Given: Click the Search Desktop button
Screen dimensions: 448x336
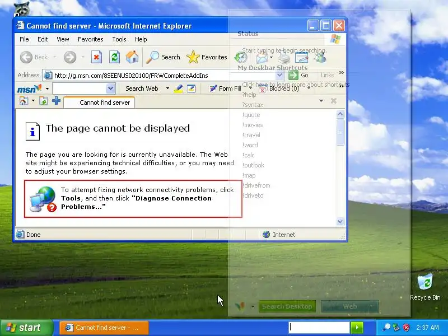Looking at the screenshot, I should 287,306.
